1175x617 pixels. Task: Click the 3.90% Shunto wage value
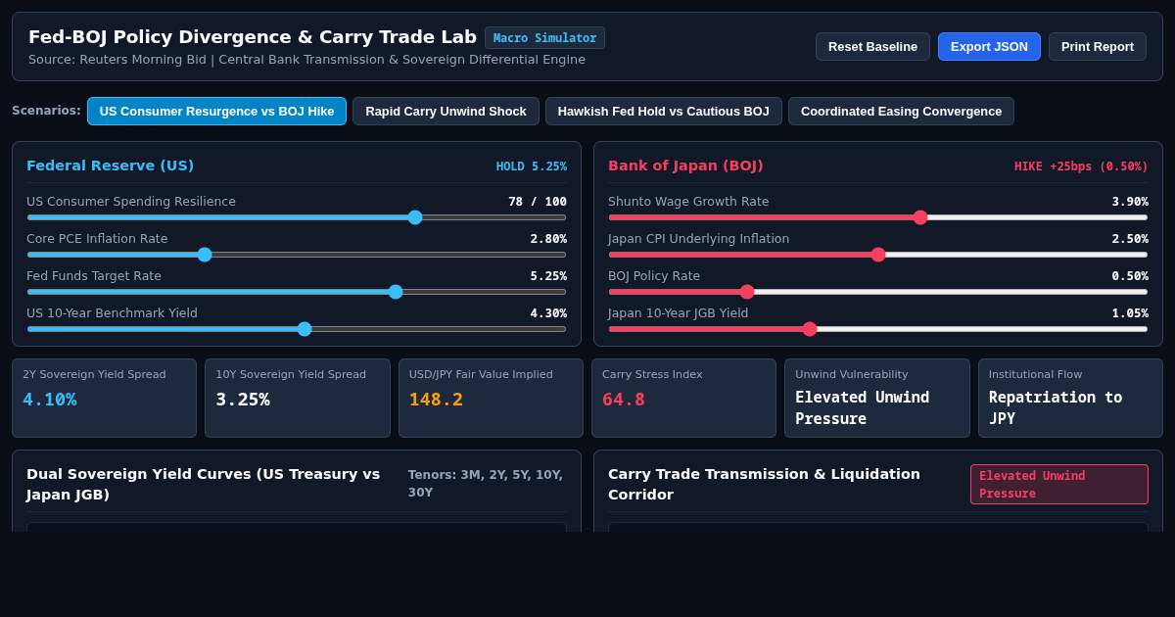click(x=1130, y=202)
